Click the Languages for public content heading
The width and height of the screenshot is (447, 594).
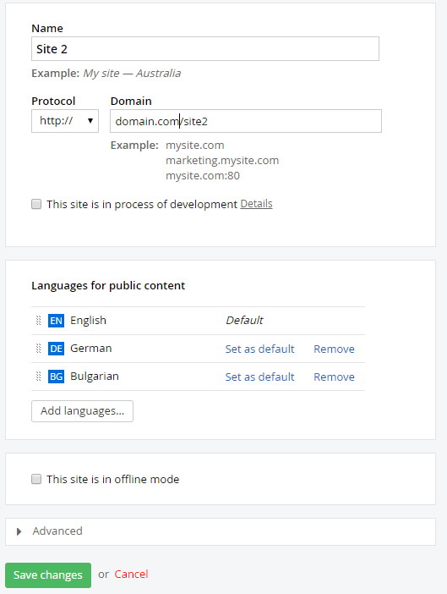pos(108,286)
